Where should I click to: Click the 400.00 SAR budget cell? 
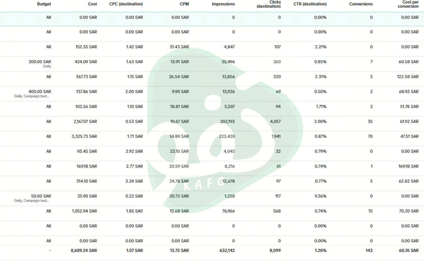tap(40, 92)
